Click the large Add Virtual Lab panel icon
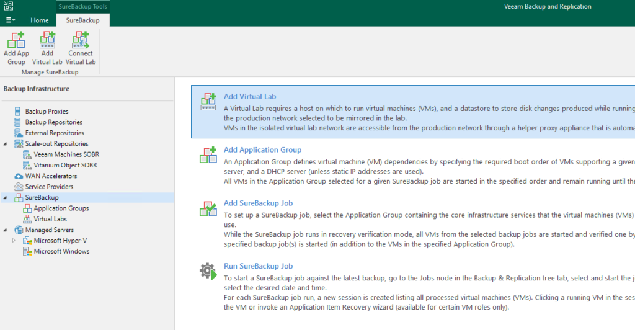Image resolution: width=635 pixels, height=330 pixels. pyautogui.click(x=208, y=102)
